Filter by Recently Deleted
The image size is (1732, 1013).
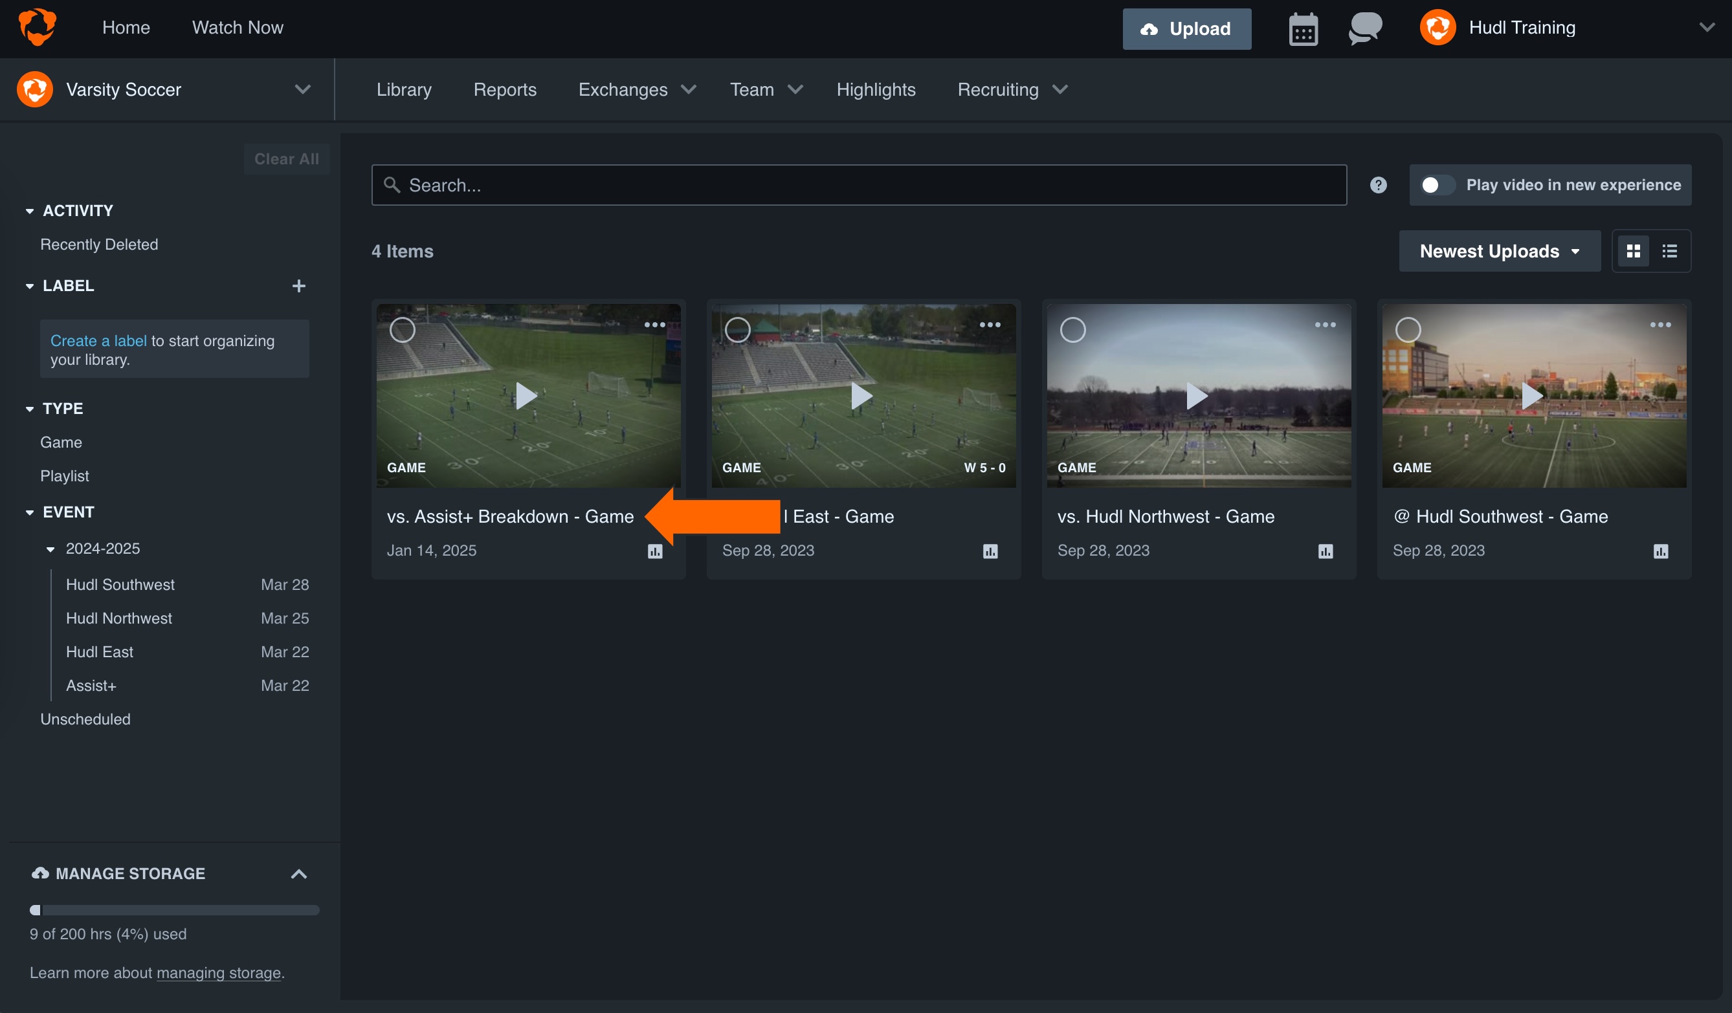99,245
